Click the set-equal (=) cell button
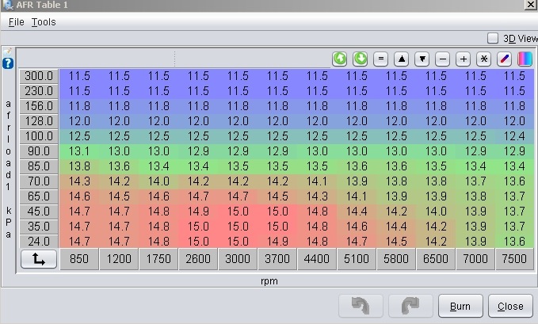538x324 pixels. point(380,59)
